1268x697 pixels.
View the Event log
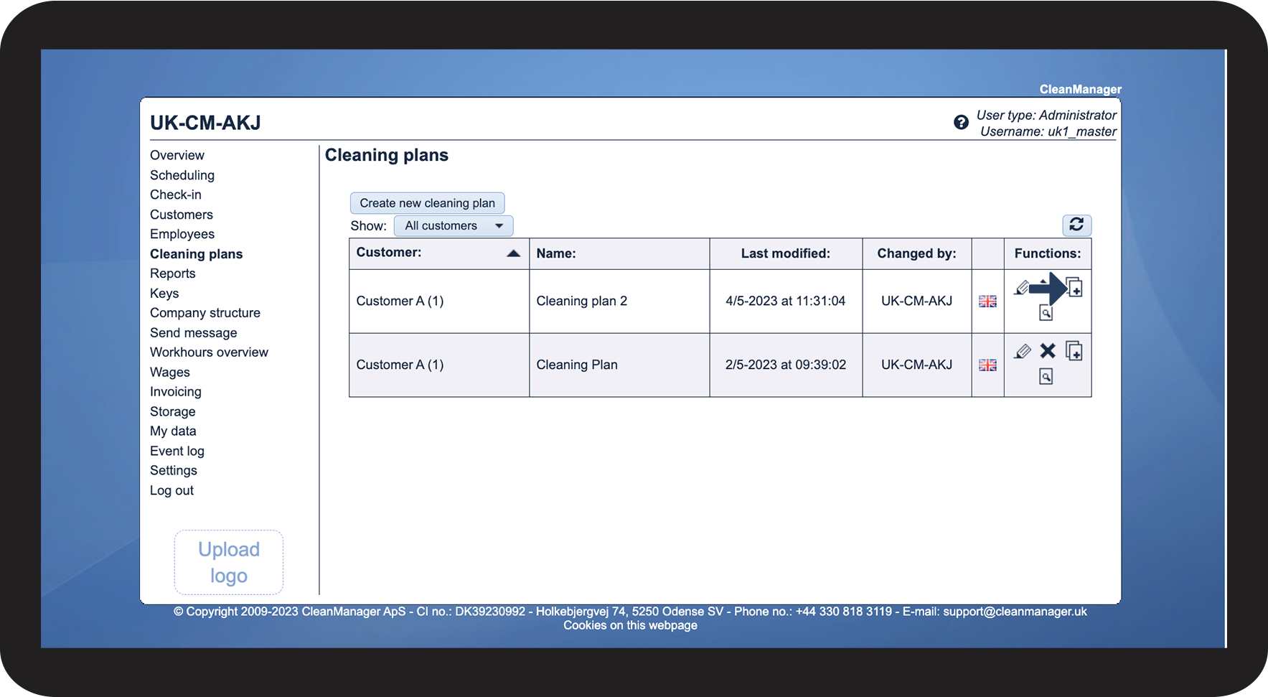point(177,452)
